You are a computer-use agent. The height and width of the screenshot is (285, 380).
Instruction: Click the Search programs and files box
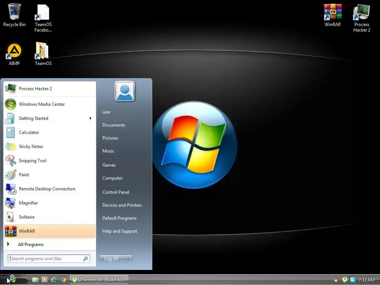pyautogui.click(x=49, y=259)
